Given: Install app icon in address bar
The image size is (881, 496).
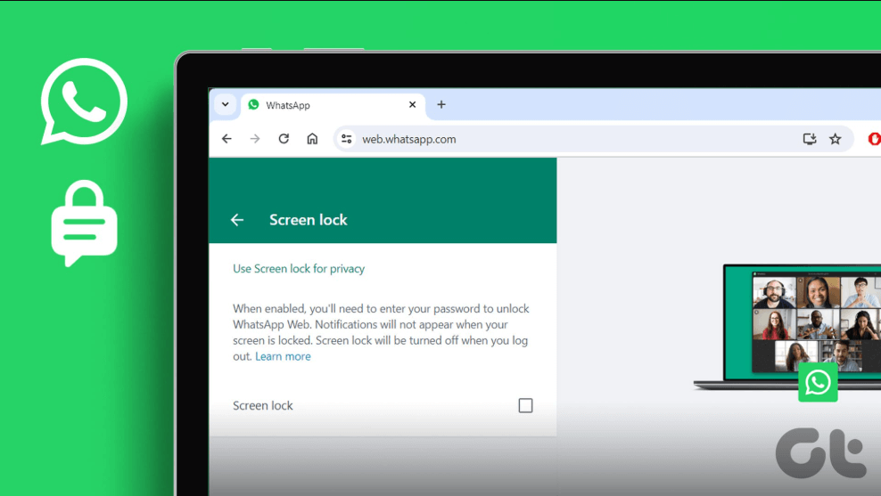Looking at the screenshot, I should tap(809, 139).
